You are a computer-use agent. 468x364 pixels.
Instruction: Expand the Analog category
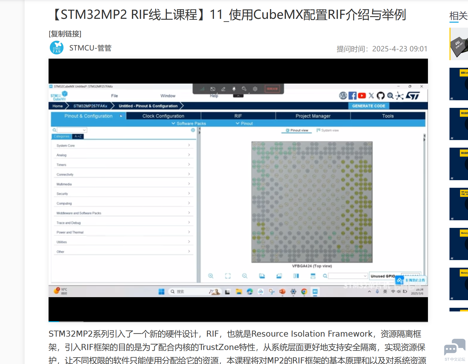pos(123,155)
